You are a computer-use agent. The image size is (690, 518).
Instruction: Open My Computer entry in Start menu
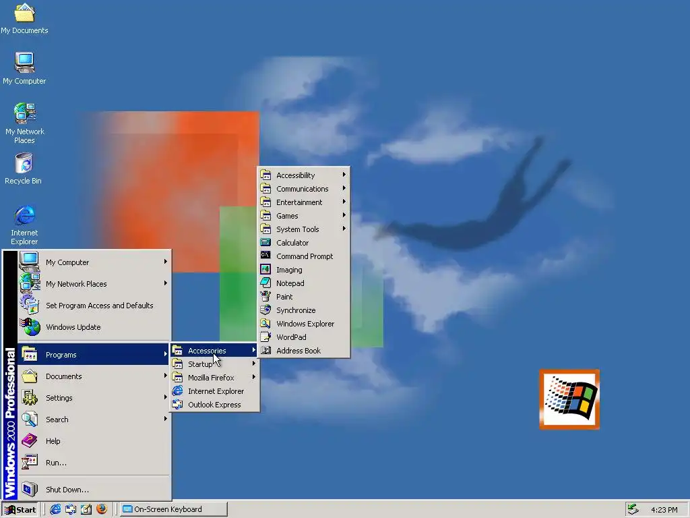click(94, 262)
